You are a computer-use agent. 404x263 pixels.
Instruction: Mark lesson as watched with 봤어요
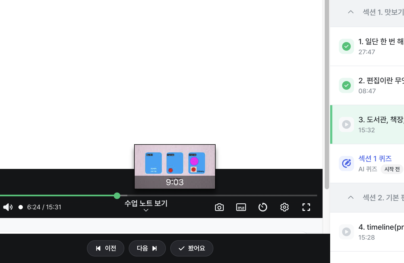tap(192, 248)
